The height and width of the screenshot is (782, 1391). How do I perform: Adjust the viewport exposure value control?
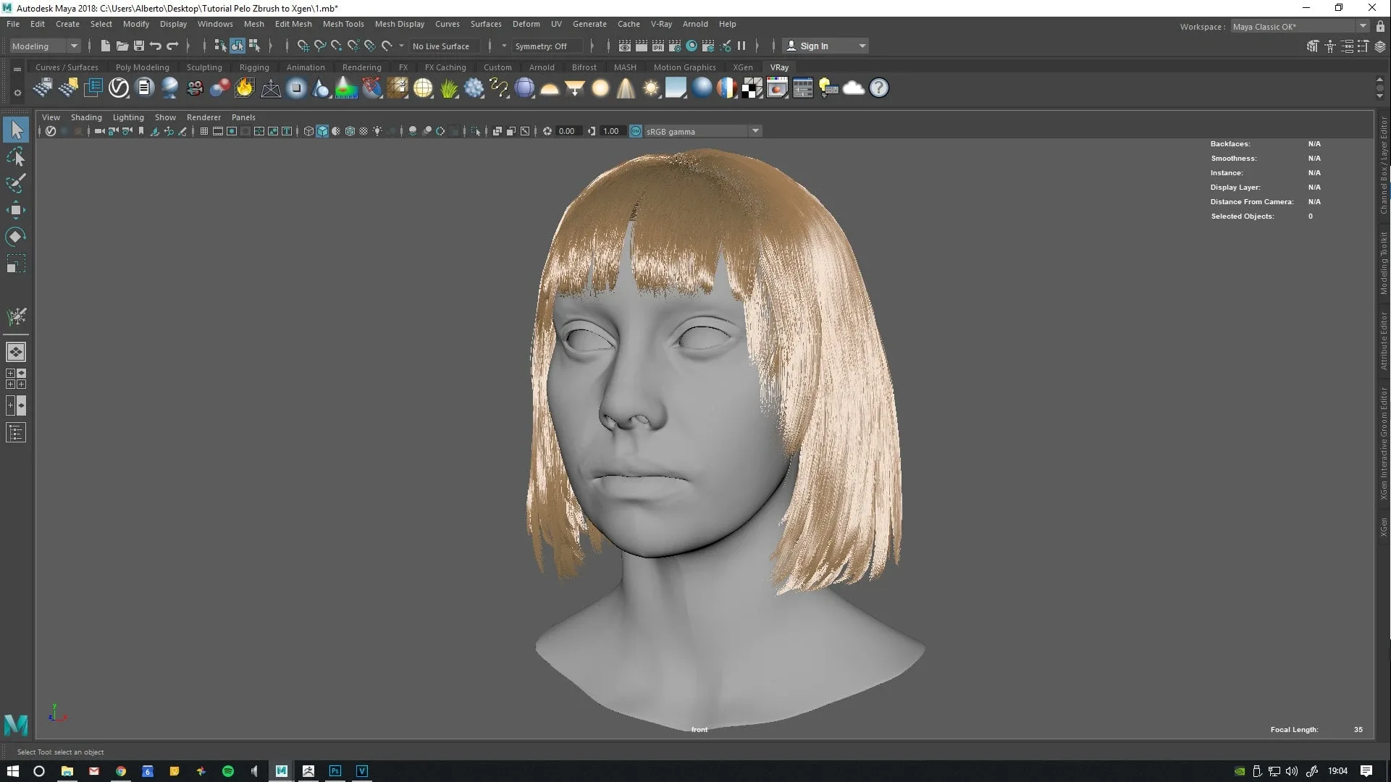pyautogui.click(x=567, y=131)
